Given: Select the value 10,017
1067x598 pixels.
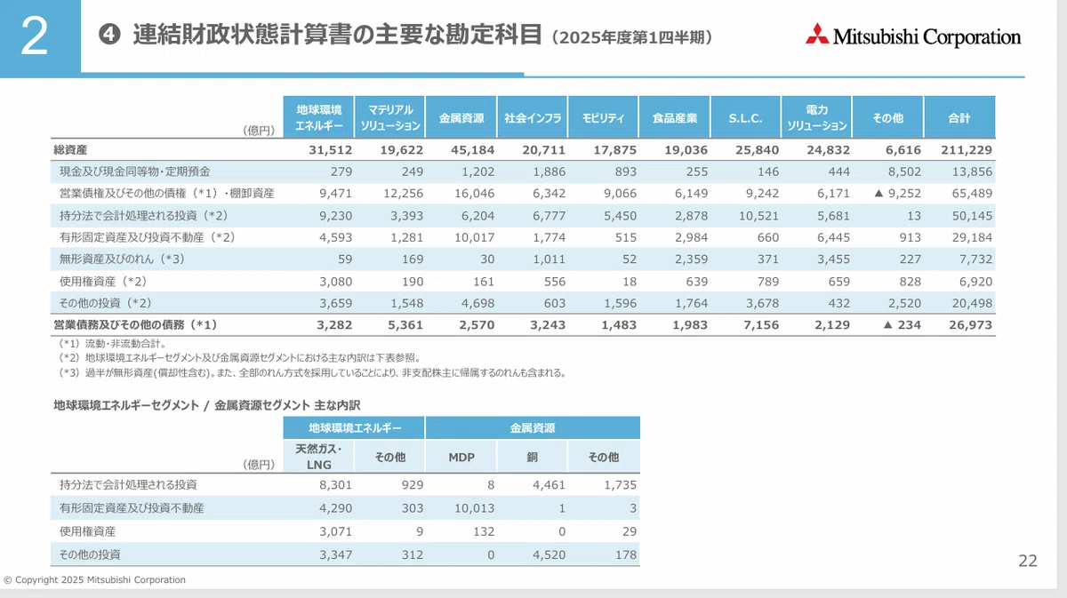Looking at the screenshot, I should click(474, 237).
